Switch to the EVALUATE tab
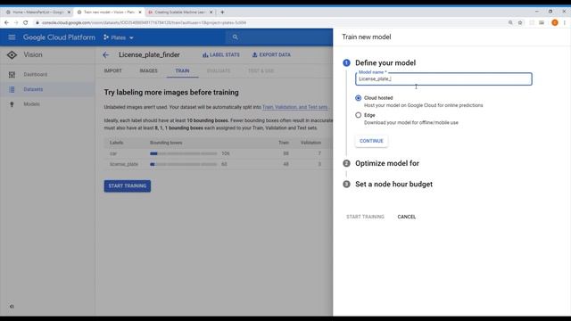The height and width of the screenshot is (321, 571). (219, 70)
